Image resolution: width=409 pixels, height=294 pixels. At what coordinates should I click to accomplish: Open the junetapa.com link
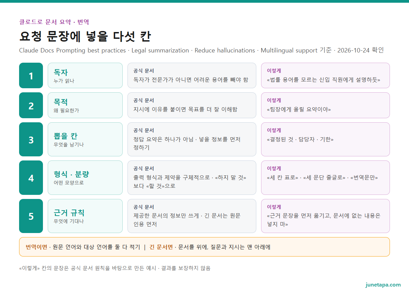click(x=383, y=285)
